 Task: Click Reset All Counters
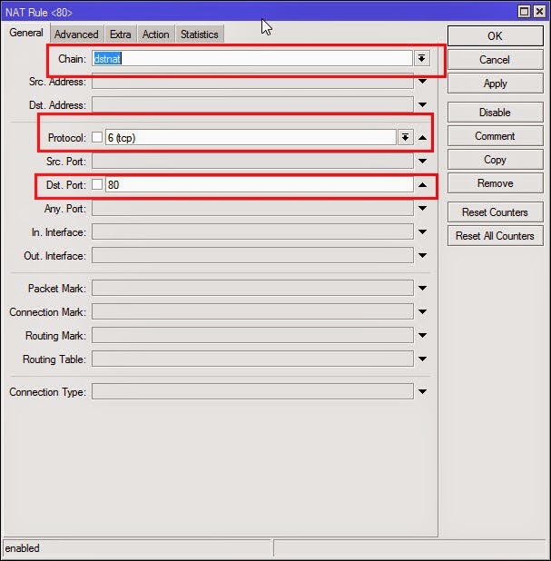click(496, 236)
